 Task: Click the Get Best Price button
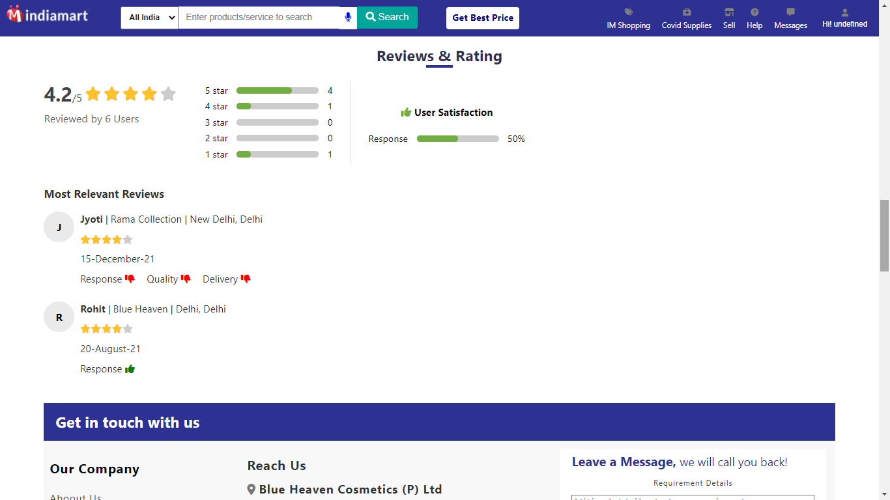483,18
